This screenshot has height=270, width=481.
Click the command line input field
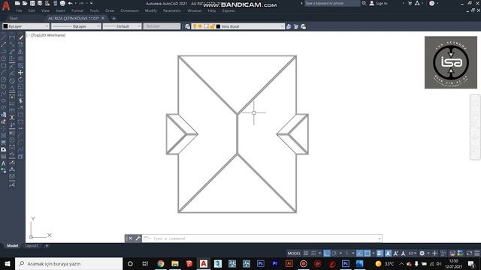coord(262,238)
